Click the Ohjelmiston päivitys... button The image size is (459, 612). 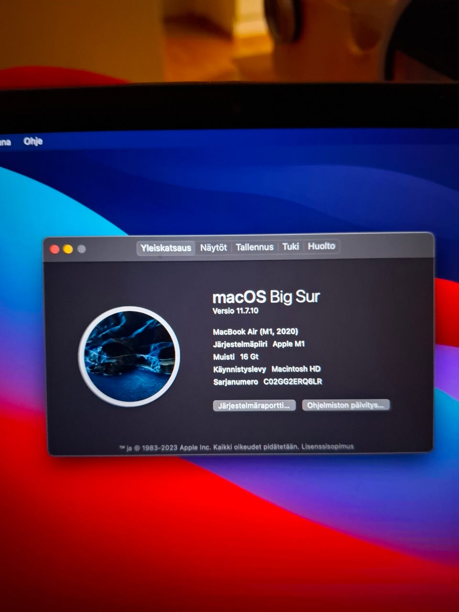click(x=346, y=405)
